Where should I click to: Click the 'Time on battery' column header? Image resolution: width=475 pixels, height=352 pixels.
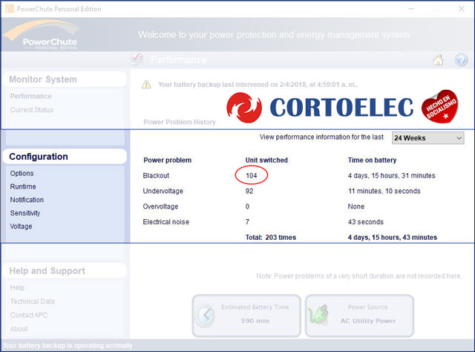click(x=372, y=160)
